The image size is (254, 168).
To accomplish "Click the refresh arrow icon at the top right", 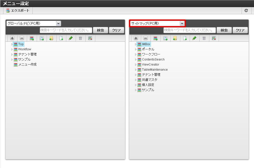I will (x=246, y=10).
